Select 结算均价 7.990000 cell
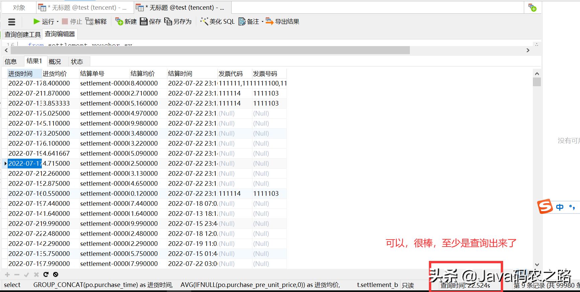Image resolution: width=580 pixels, height=292 pixels. pyautogui.click(x=148, y=264)
